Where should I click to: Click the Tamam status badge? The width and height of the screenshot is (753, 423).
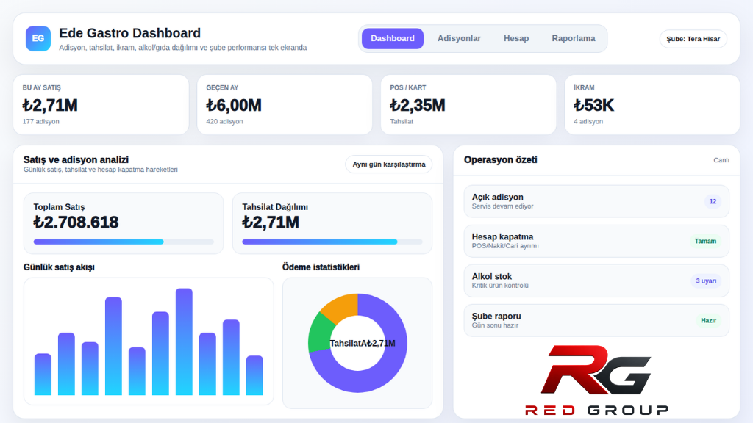(x=705, y=241)
